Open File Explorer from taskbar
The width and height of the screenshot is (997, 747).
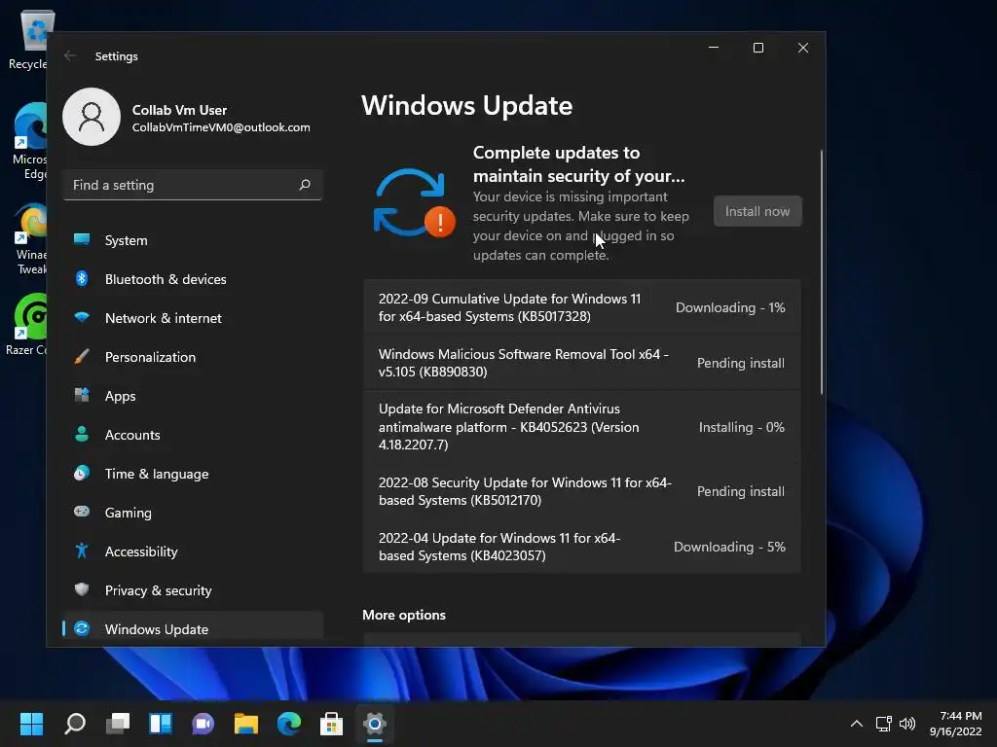[x=246, y=723]
